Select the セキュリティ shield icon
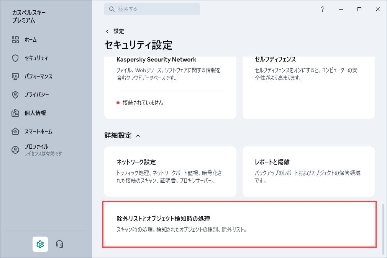This screenshot has width=387, height=258. point(15,58)
